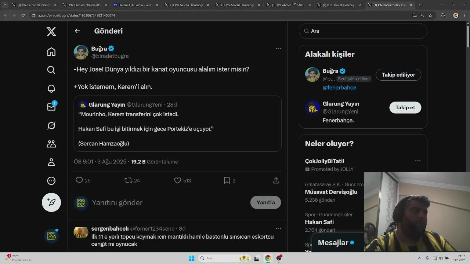This screenshot has width=470, height=264.
Task: Open the Windows Start button
Action: (191, 258)
